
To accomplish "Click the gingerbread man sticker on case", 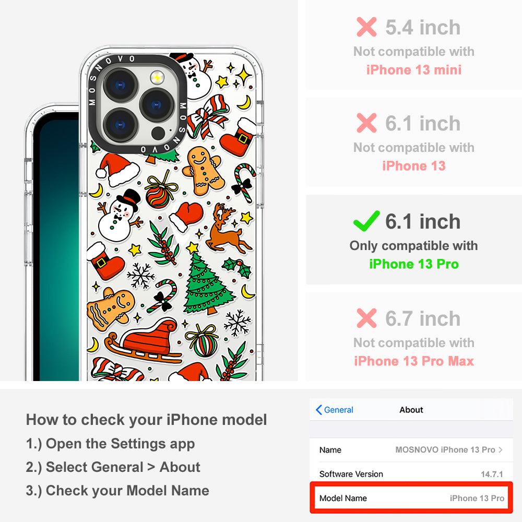I will [203, 170].
